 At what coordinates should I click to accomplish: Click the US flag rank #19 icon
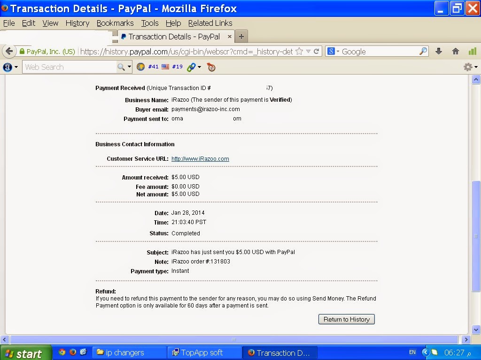point(165,67)
